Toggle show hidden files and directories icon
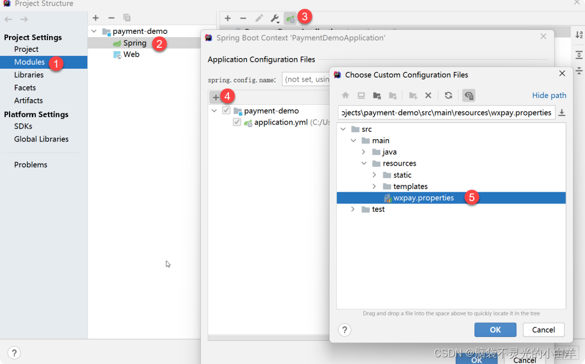 point(469,95)
